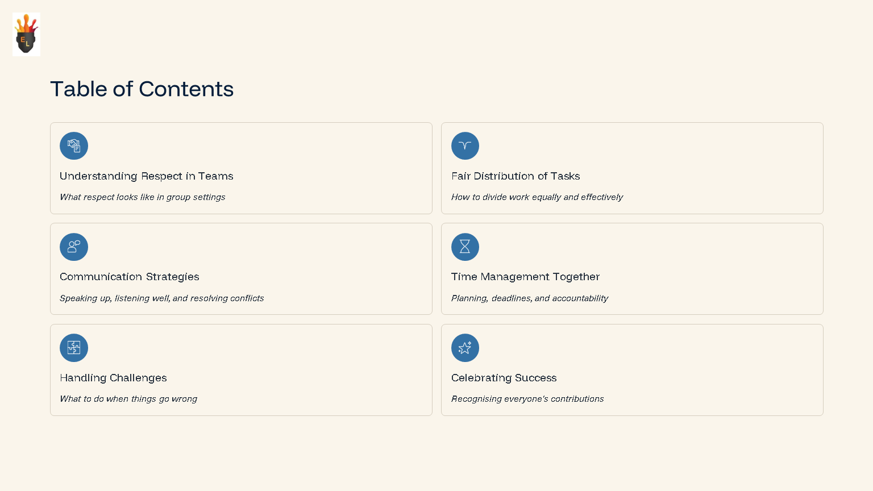Screen dimensions: 873x491
Task: Jump to Handling Challenges heading
Action: tap(113, 378)
